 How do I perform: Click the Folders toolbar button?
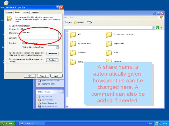[x=79, y=23]
